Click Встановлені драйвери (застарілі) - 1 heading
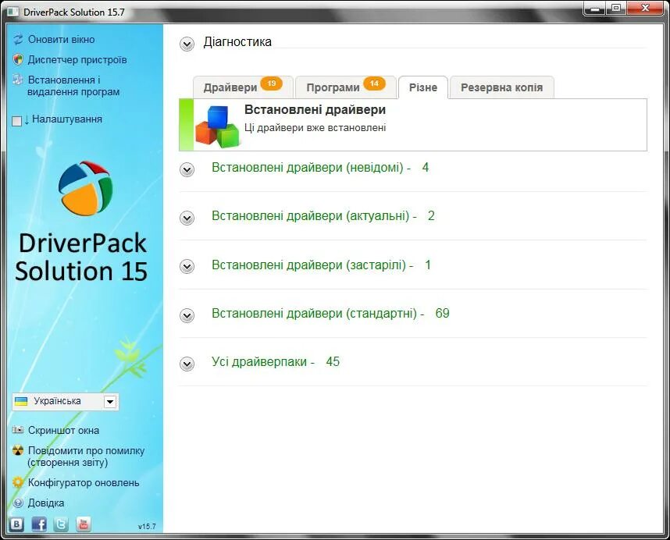 coord(321,265)
